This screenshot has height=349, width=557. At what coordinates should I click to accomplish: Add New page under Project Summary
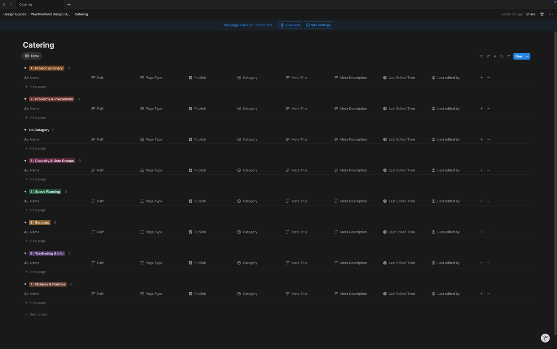(x=35, y=86)
